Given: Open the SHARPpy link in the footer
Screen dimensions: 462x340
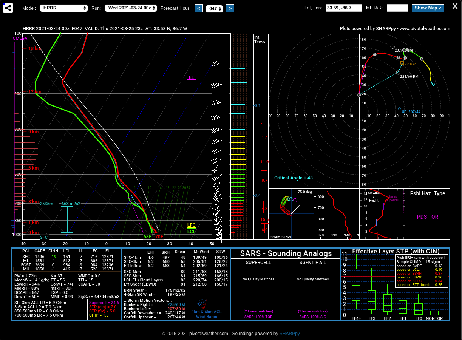Looking at the screenshot, I should [289, 334].
